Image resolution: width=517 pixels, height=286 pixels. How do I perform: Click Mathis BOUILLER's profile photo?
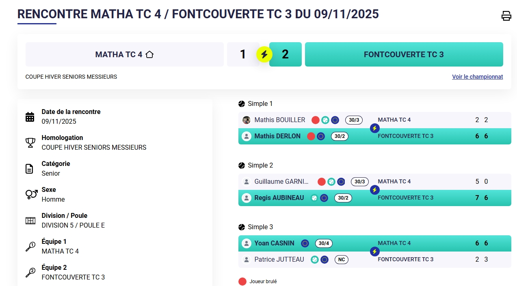point(247,120)
